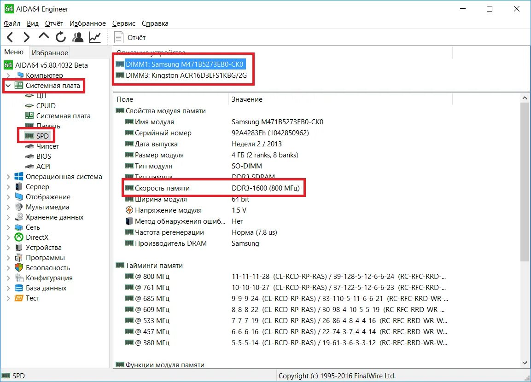Click the Мультимедиа speaker icon
Screen dimensions: 531x382
click(19, 207)
